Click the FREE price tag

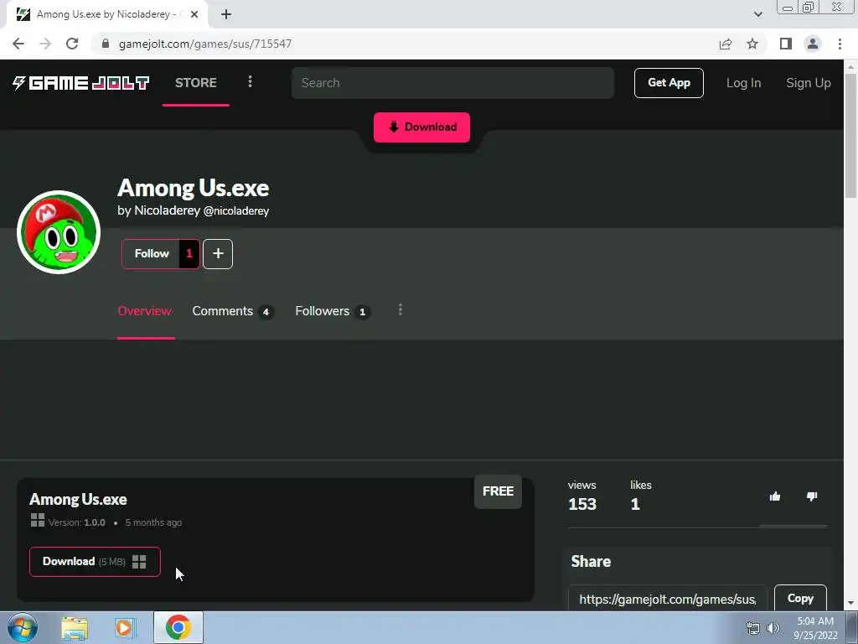click(498, 491)
